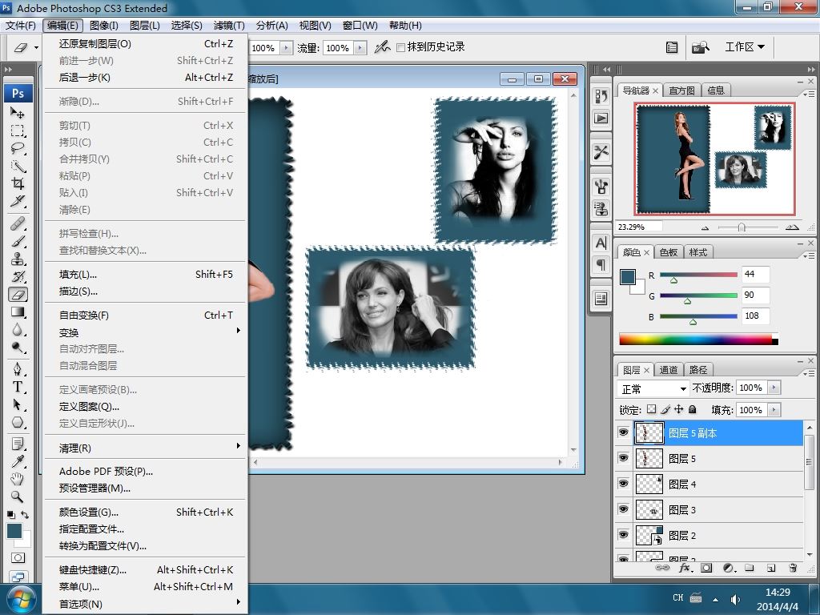Select the Magic Wand tool
Image resolution: width=820 pixels, height=615 pixels.
(18, 166)
